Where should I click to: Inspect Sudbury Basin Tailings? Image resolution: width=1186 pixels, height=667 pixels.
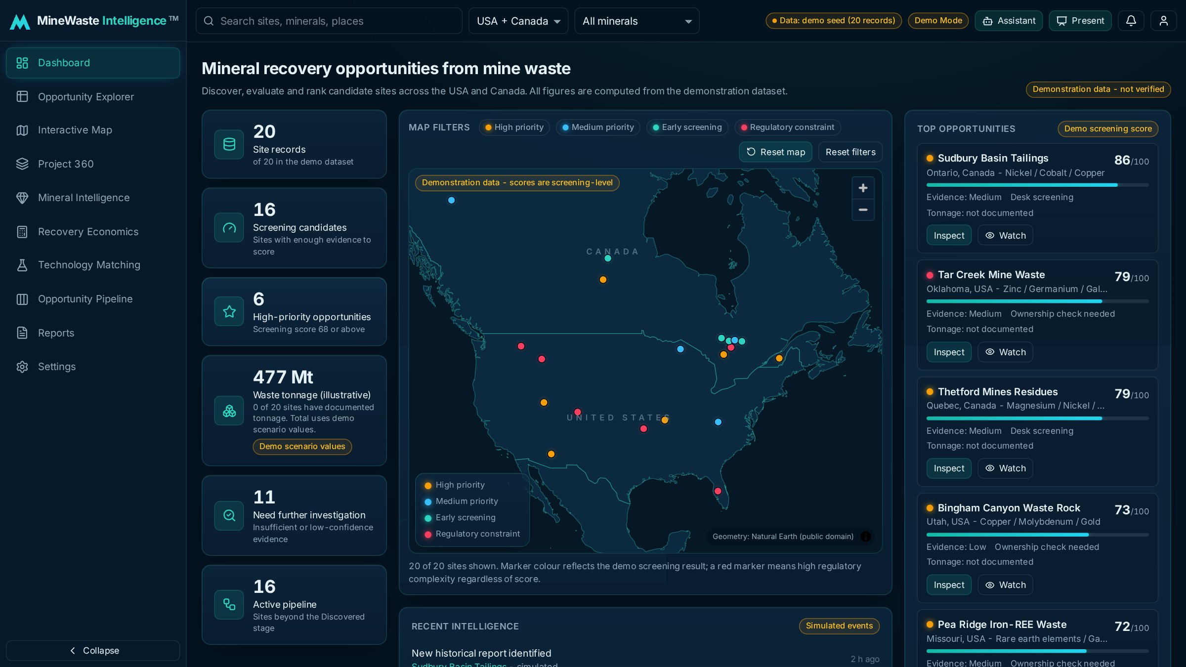coord(949,236)
